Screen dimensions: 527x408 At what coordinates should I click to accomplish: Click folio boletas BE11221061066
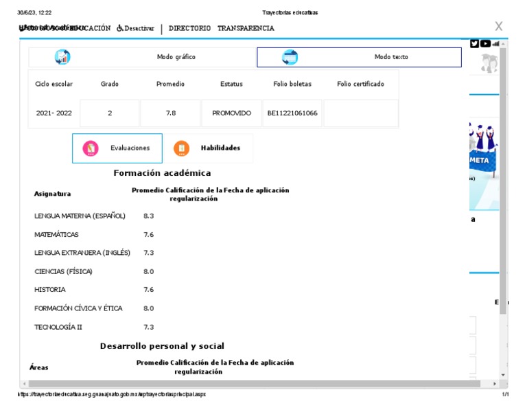pyautogui.click(x=292, y=113)
